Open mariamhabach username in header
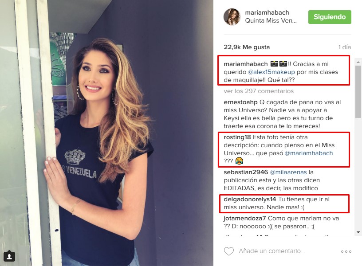The height and width of the screenshot is (266, 362). [x=267, y=12]
